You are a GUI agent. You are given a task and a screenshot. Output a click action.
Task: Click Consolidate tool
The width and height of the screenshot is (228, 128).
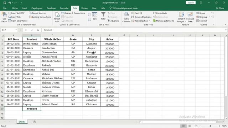(x=160, y=13)
